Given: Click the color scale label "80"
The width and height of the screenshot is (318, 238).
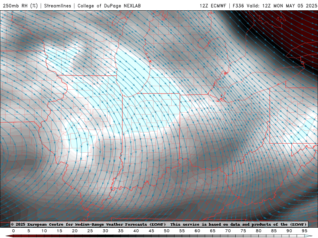Looking at the screenshot, I should (x=259, y=231).
